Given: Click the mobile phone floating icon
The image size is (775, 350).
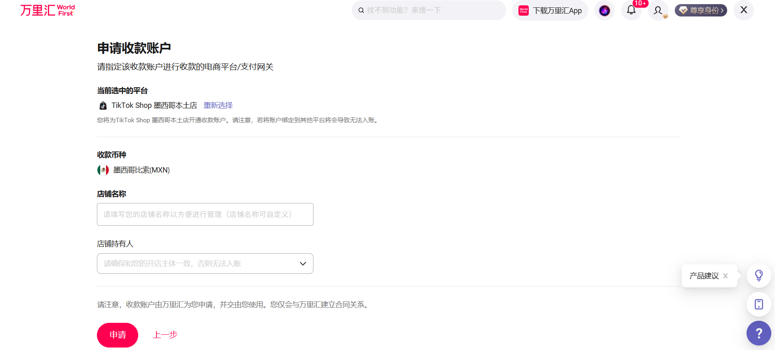Looking at the screenshot, I should (x=759, y=304).
